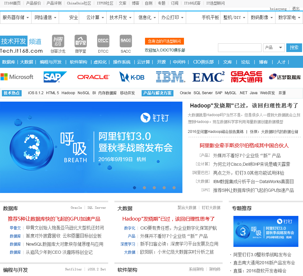Click the 专题推荐 钉钉 thumbnail image
The height and width of the screenshot is (276, 303).
[266, 231]
